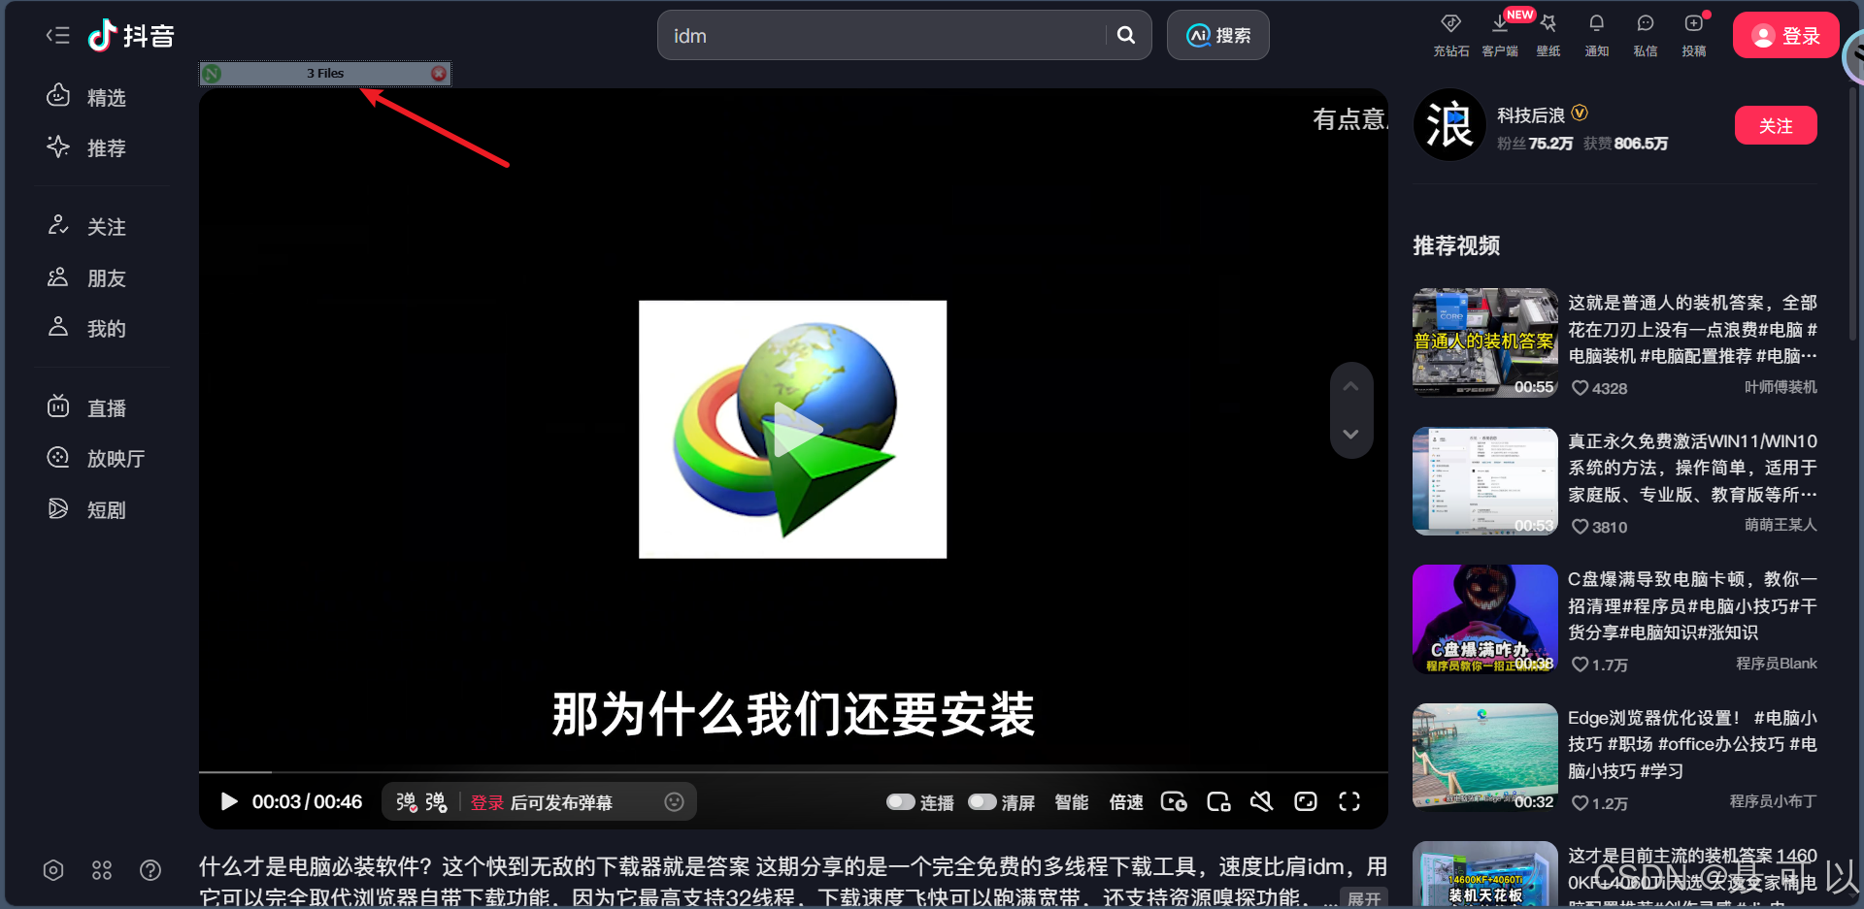Open the 普通人的装机答案 video thumbnail
This screenshot has height=909, width=1864.
tap(1485, 342)
